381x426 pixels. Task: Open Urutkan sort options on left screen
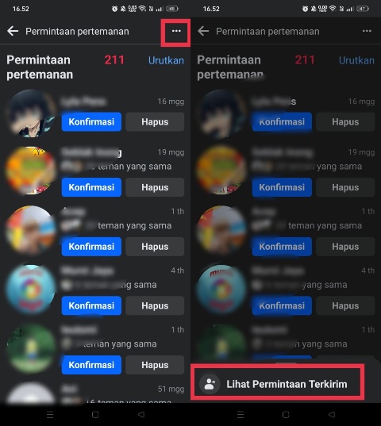(166, 60)
